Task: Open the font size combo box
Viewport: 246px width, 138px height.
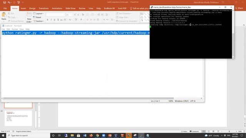Action: 69,15
